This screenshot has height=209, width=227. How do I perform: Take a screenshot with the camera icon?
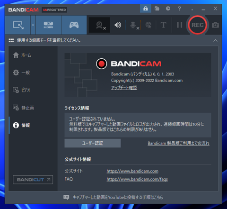[x=215, y=25]
